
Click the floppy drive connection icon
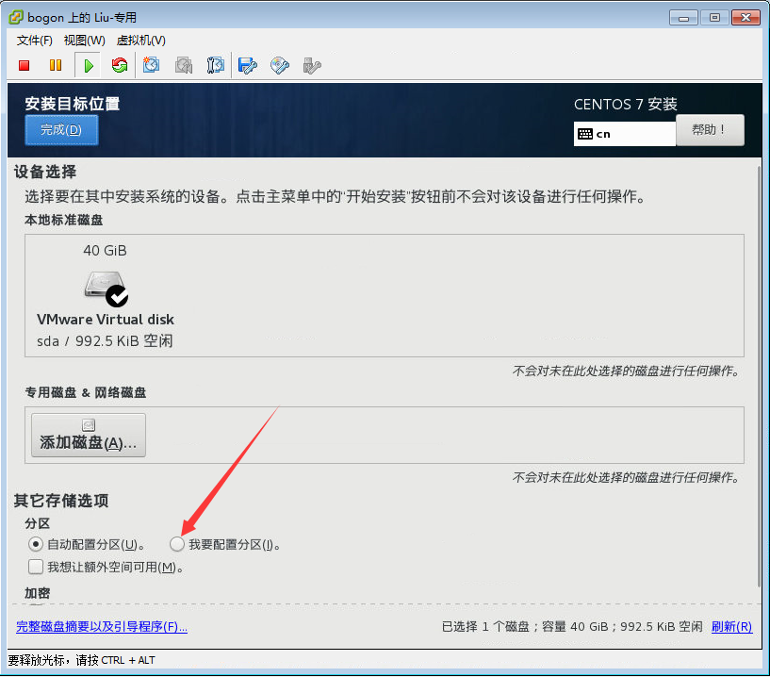coord(247,65)
